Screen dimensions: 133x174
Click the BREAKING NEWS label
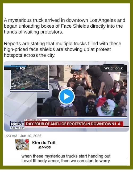pos(34,120)
